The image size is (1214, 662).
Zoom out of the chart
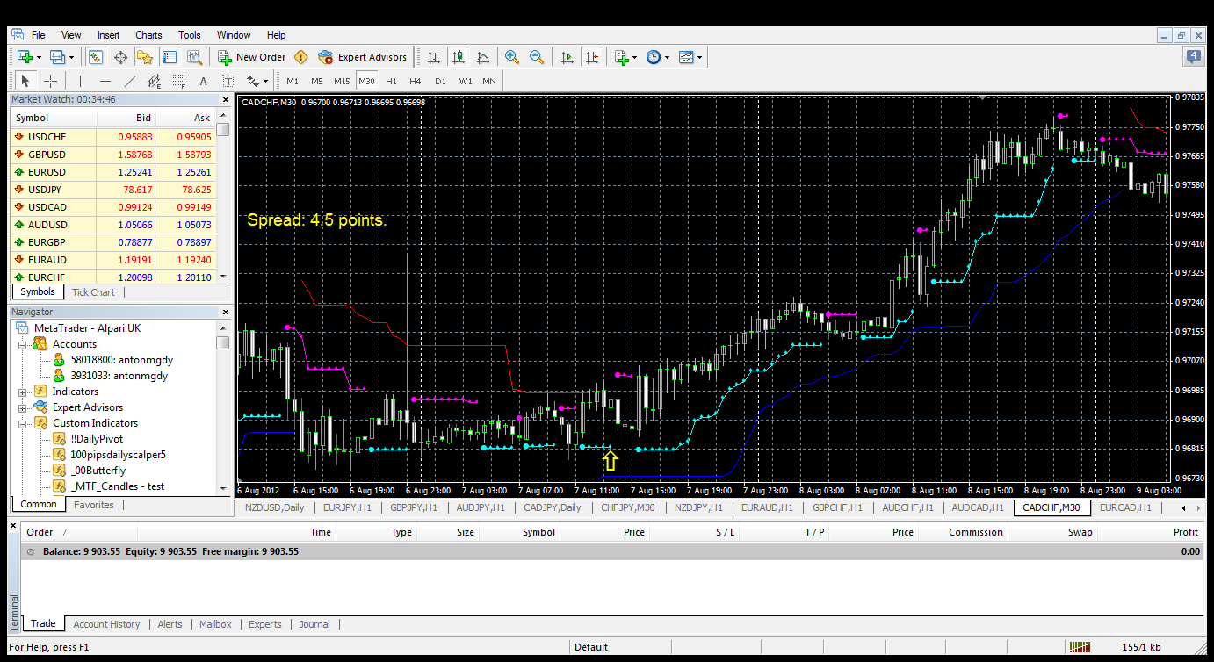coord(536,57)
